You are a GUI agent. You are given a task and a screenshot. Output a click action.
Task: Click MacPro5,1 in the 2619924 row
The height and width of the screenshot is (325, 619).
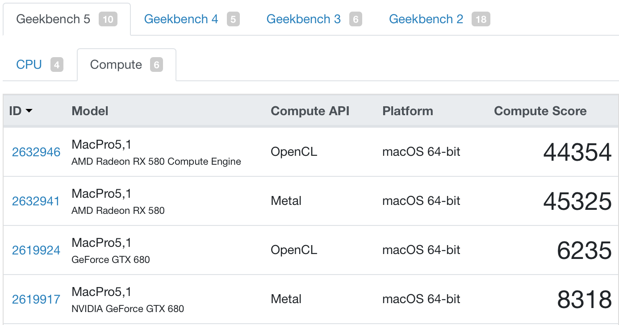coord(101,243)
